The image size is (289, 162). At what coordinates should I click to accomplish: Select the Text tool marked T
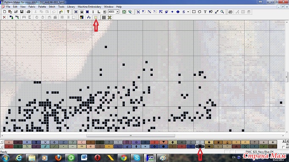click(x=205, y=12)
